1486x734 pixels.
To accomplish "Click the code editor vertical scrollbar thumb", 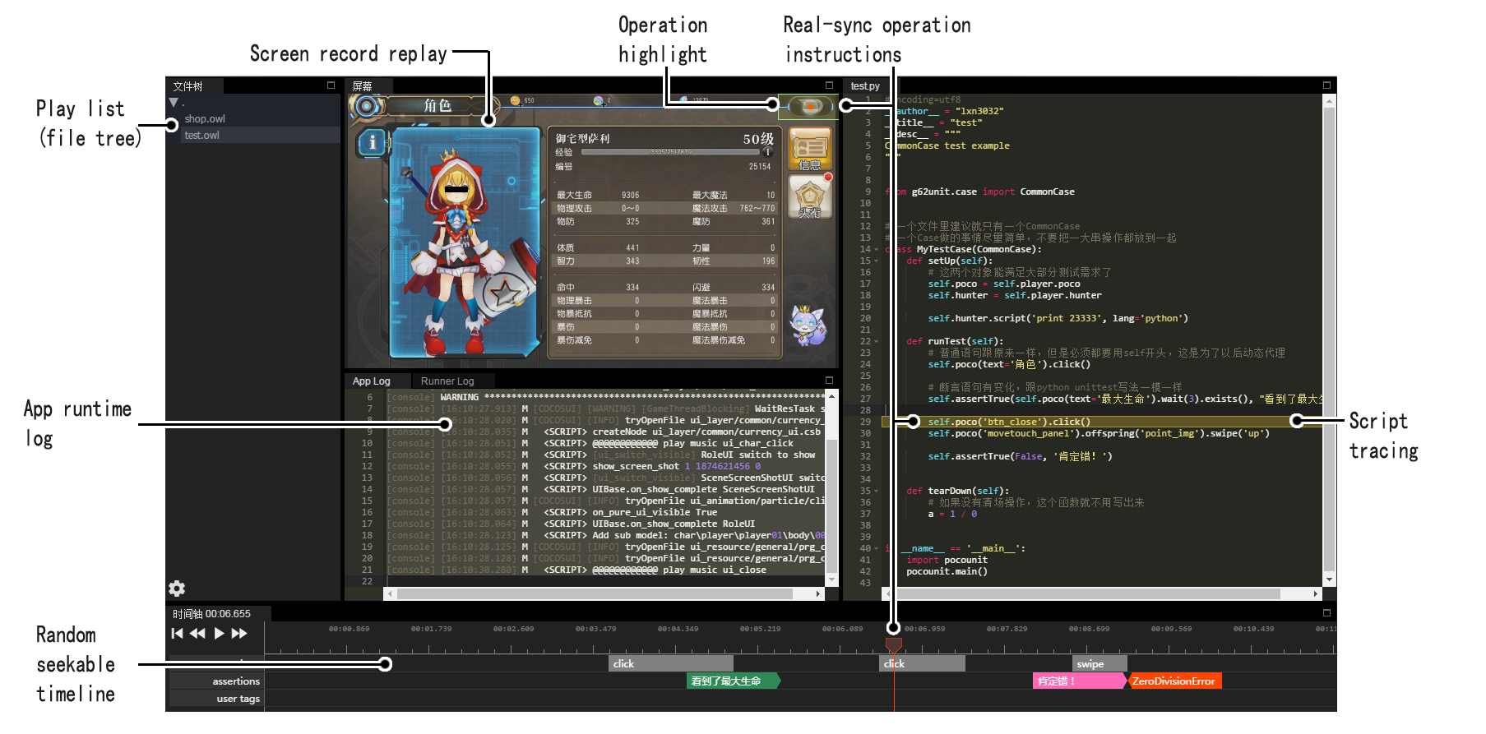I will (1328, 339).
